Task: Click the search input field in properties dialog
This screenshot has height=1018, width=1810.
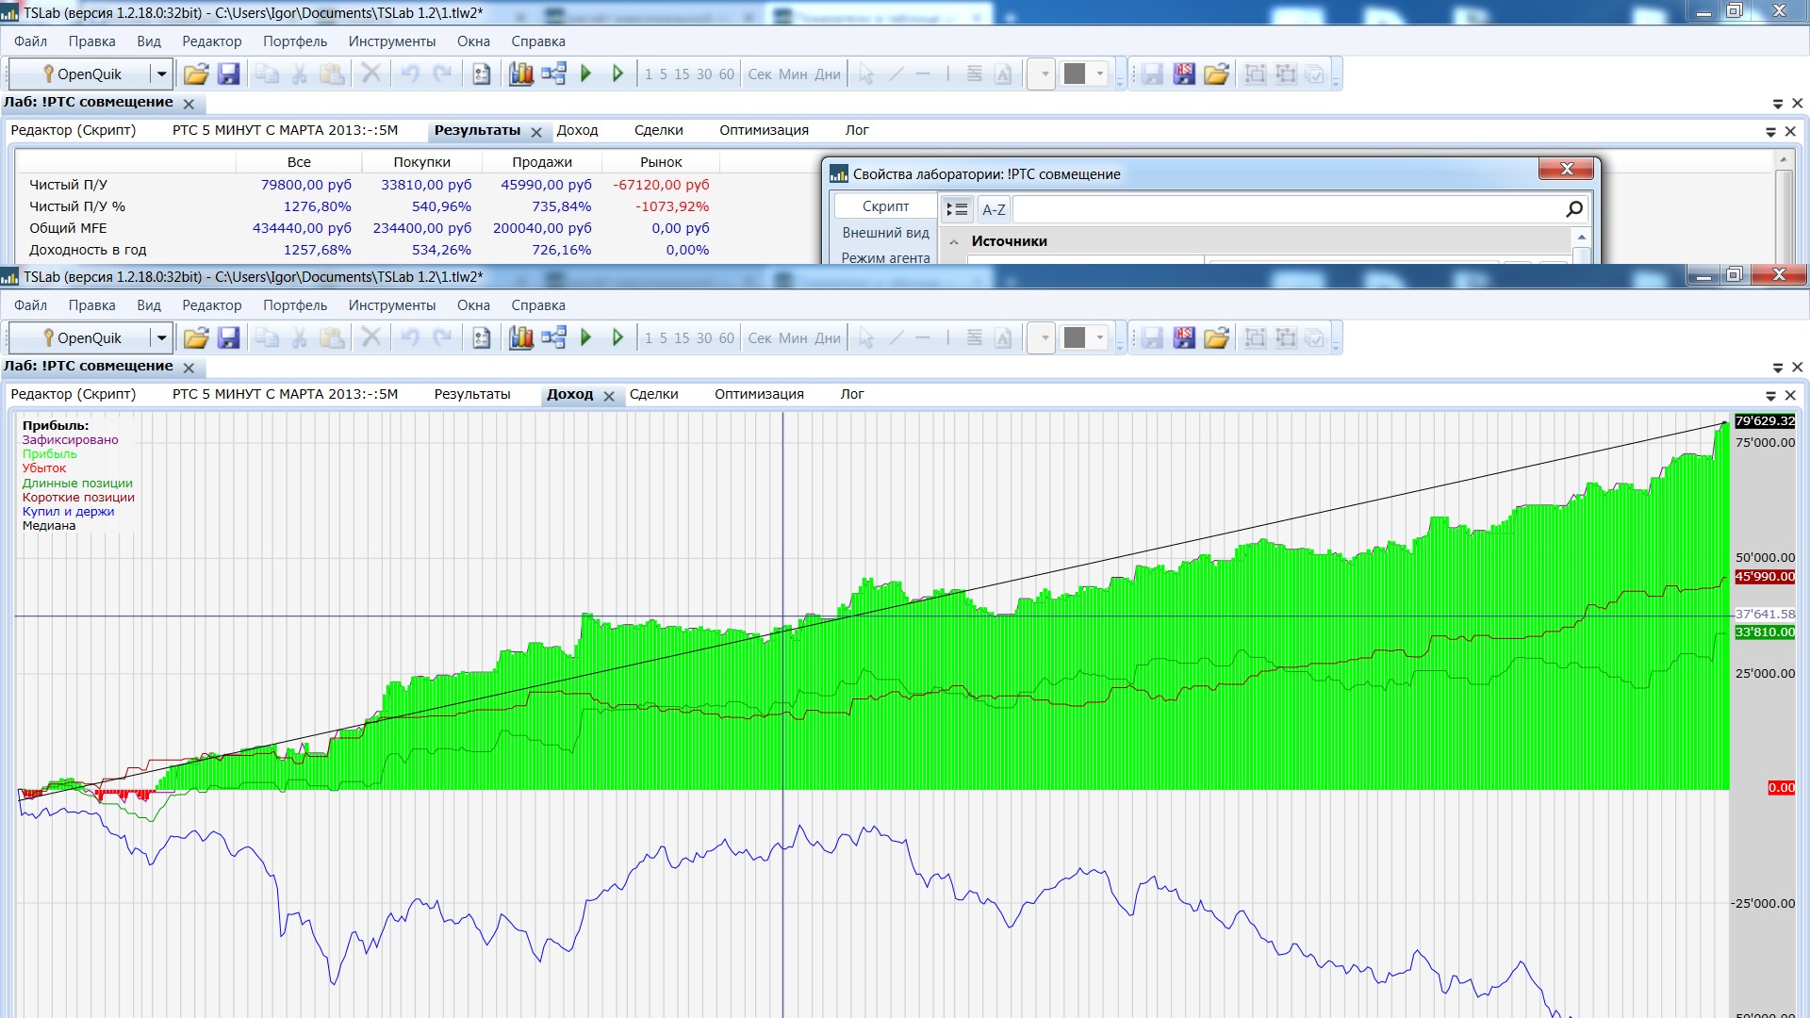Action: 1282,209
